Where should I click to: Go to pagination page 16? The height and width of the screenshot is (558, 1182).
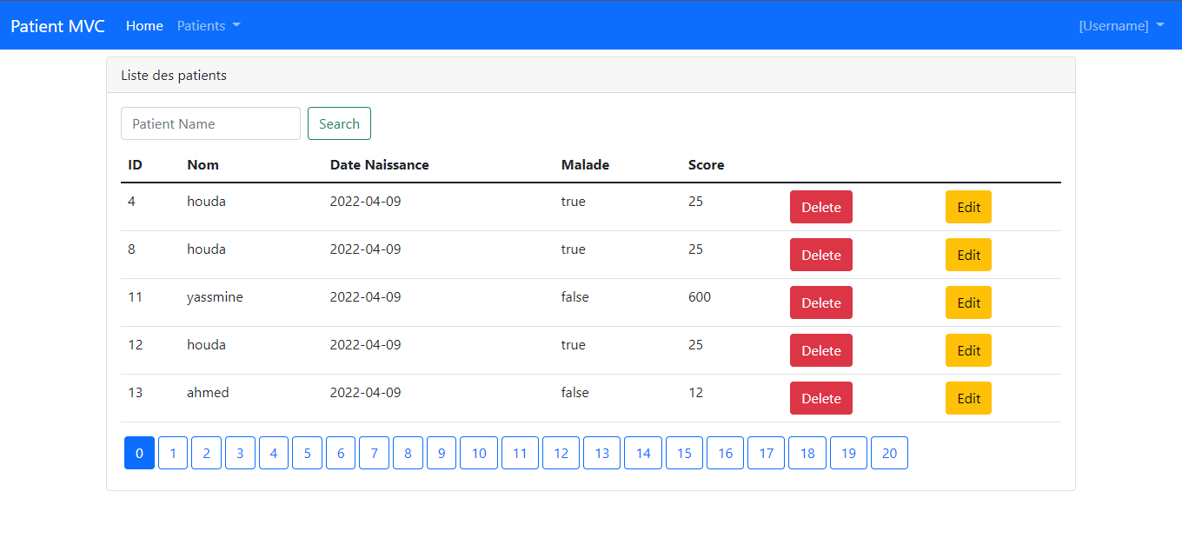(725, 453)
